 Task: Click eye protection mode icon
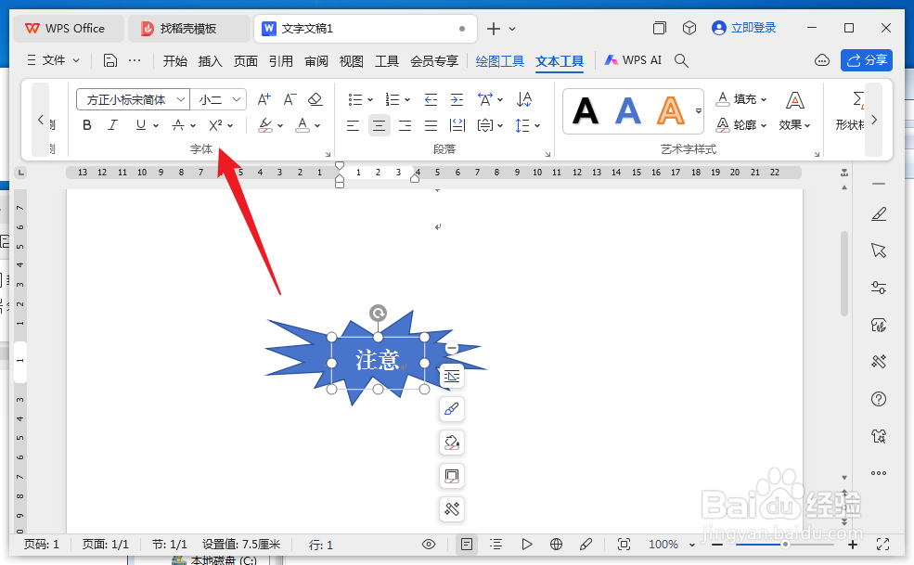coord(429,544)
